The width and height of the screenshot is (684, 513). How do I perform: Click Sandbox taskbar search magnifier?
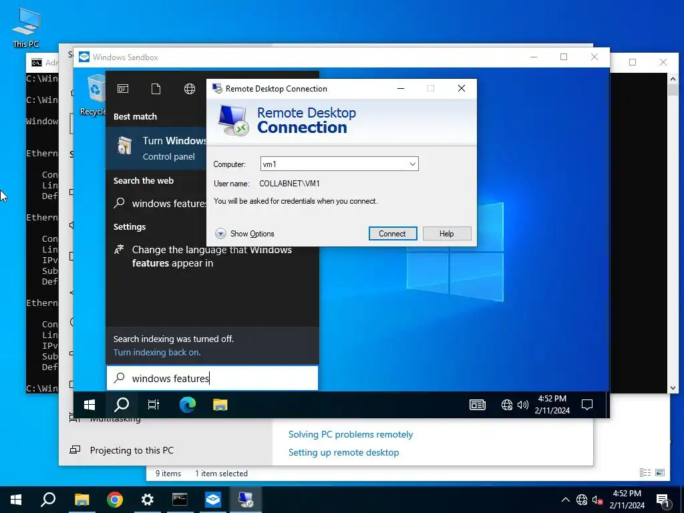point(122,405)
